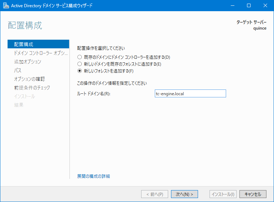
Task: Close the wizard window
Action: 265,6
